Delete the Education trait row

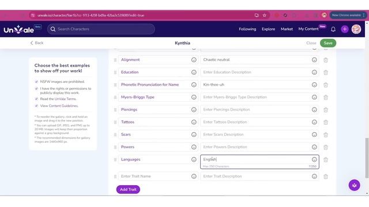[326, 72]
